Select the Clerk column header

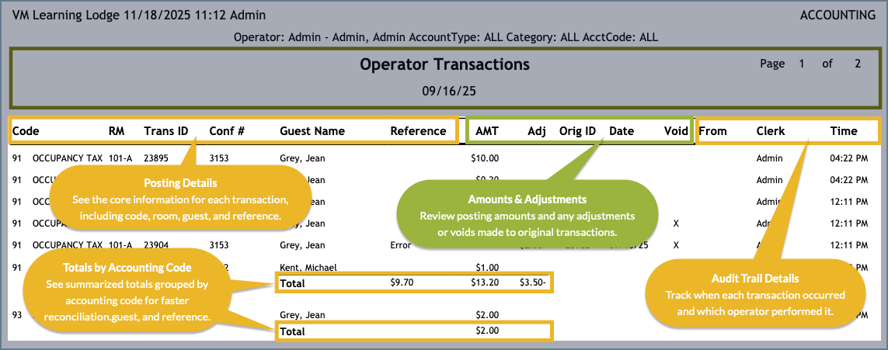pyautogui.click(x=771, y=131)
